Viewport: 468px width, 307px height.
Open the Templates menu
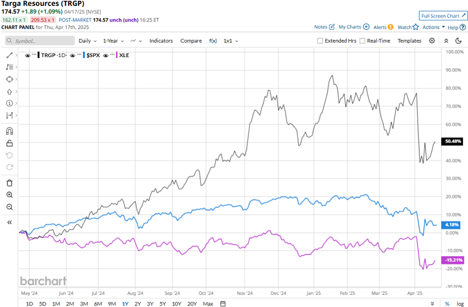(x=409, y=41)
